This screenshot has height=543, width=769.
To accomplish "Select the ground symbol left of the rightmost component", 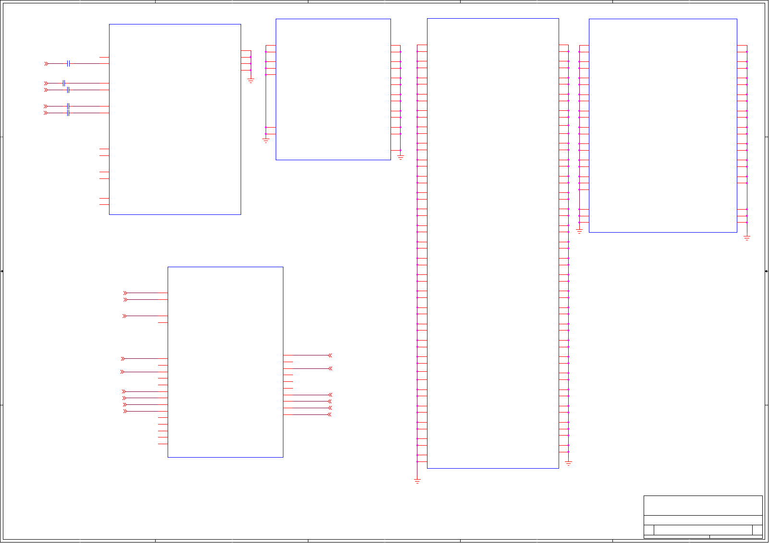I will pyautogui.click(x=579, y=231).
